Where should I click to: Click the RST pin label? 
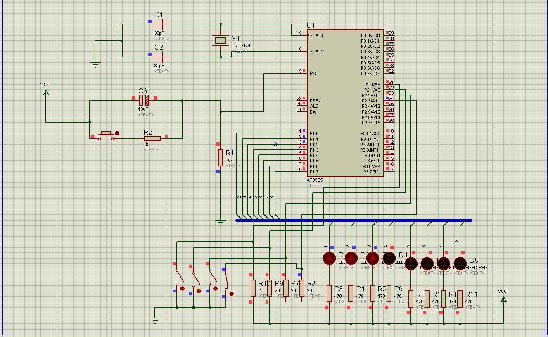[x=314, y=74]
